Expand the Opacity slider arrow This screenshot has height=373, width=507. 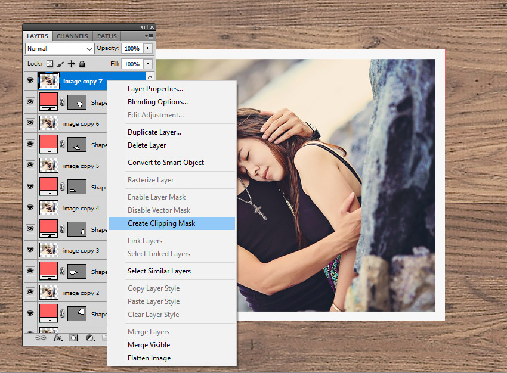click(147, 48)
